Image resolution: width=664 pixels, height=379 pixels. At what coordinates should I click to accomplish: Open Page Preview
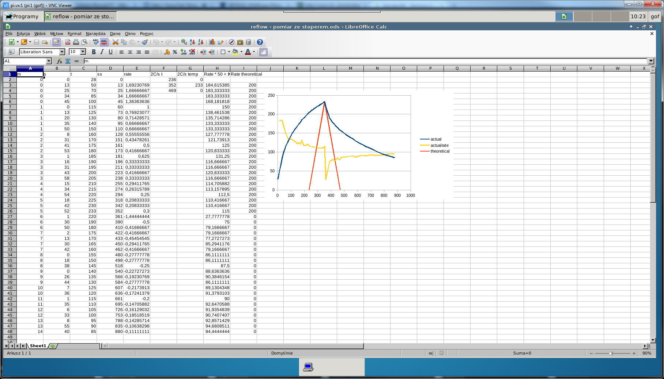point(84,42)
